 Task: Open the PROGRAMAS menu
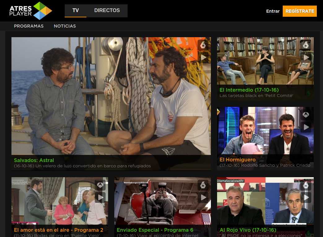click(x=29, y=26)
